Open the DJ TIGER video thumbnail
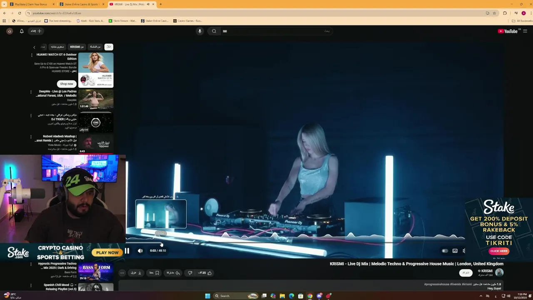This screenshot has width=533, height=300. 96,122
